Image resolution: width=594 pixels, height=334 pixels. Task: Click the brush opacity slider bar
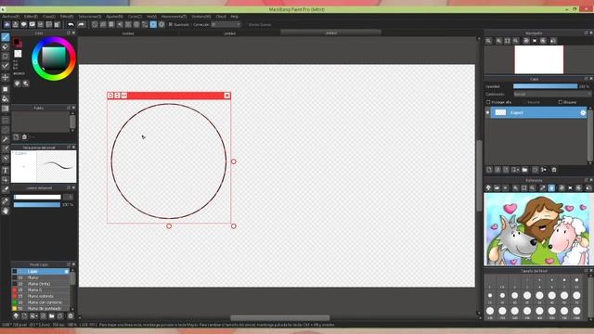coord(37,204)
